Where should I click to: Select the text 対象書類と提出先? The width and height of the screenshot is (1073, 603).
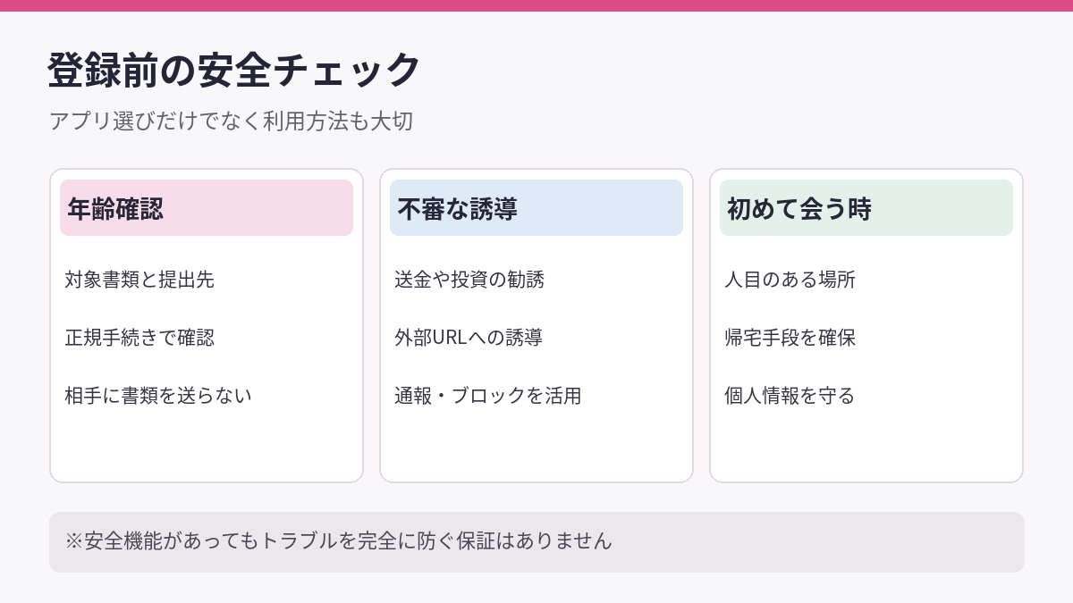coord(139,280)
